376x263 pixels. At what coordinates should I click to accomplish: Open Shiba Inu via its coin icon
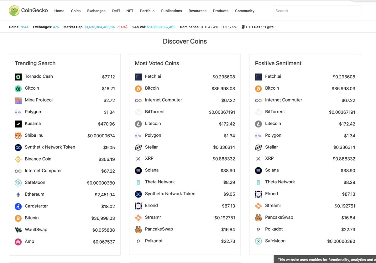click(18, 135)
